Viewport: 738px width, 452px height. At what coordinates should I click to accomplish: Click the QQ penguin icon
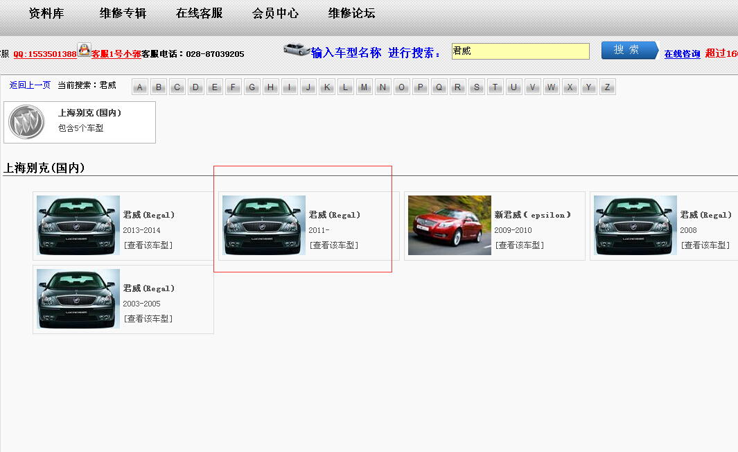85,49
